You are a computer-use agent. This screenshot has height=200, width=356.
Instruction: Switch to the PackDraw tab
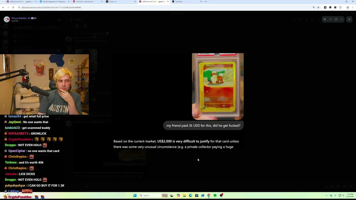[x=186, y=2]
